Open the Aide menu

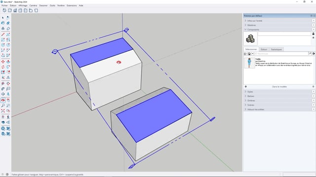81,5
